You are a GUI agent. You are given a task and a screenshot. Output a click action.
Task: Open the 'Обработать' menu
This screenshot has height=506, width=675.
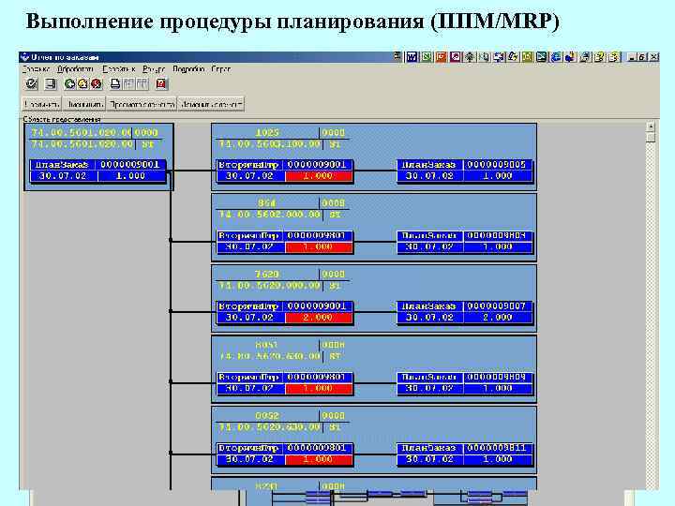click(75, 68)
